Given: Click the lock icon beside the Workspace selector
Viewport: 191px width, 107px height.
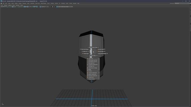Looking at the screenshot, I should point(190,3).
